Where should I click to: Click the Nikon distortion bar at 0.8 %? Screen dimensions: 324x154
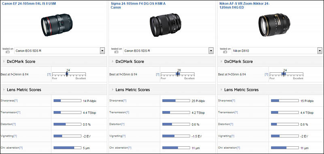(285, 124)
